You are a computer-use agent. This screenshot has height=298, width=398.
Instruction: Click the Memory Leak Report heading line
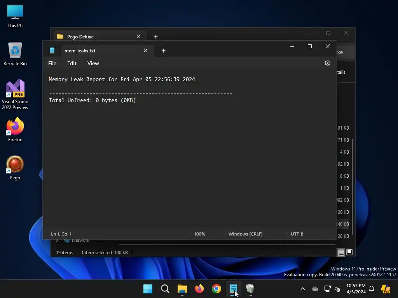point(122,79)
